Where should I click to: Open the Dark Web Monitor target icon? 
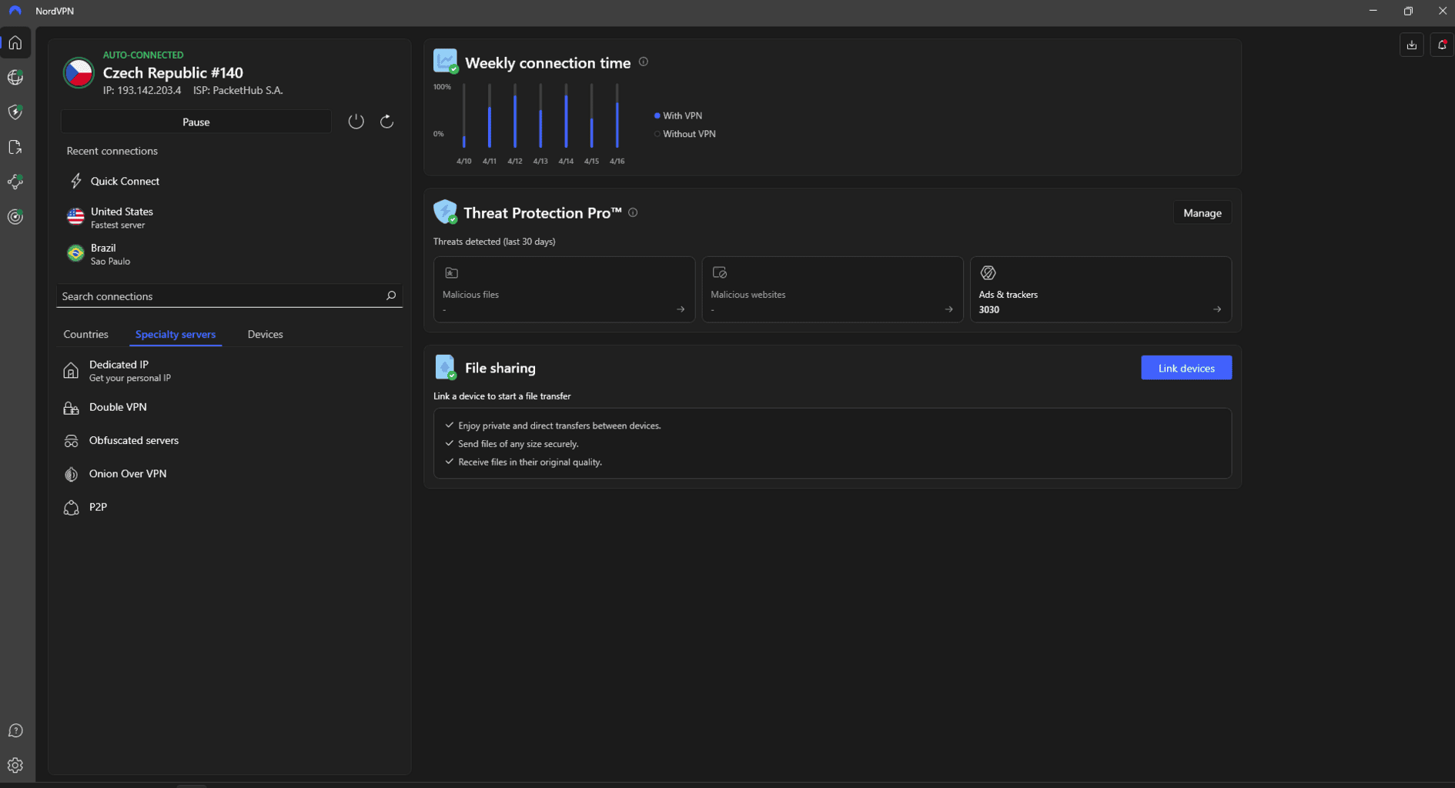click(15, 217)
